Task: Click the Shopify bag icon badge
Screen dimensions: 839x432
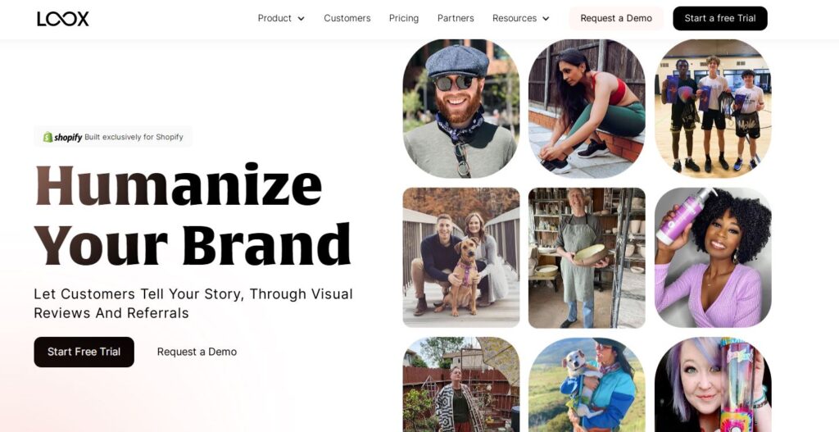Action: click(x=48, y=137)
